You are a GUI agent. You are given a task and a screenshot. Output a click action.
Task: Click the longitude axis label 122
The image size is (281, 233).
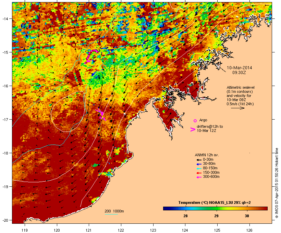[121, 230]
